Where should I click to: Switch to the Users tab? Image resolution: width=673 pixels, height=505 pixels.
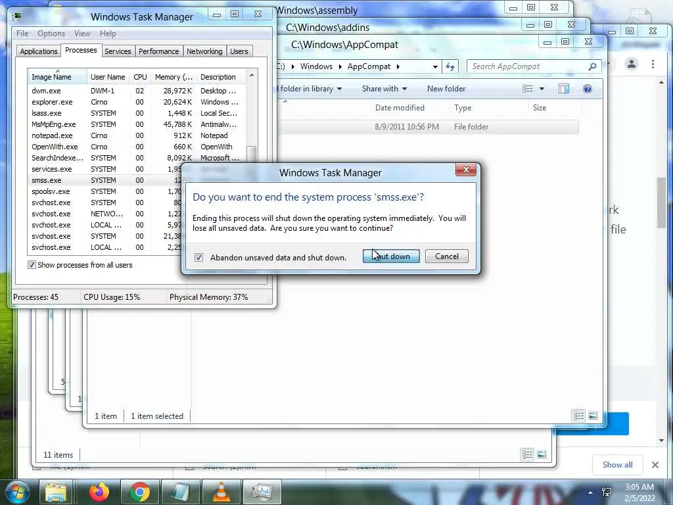point(239,51)
